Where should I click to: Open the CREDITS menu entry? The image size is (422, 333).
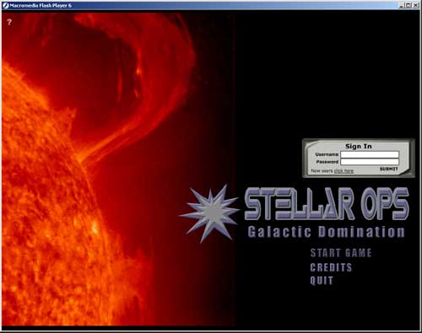[331, 267]
